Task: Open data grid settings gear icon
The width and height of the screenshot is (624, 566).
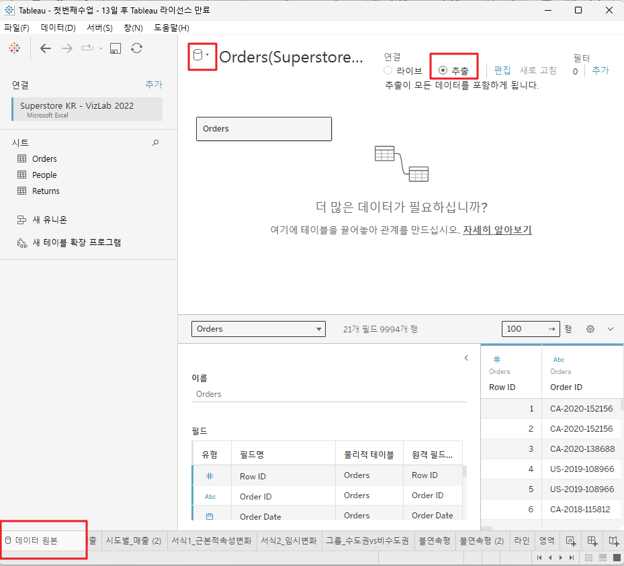Action: click(590, 329)
